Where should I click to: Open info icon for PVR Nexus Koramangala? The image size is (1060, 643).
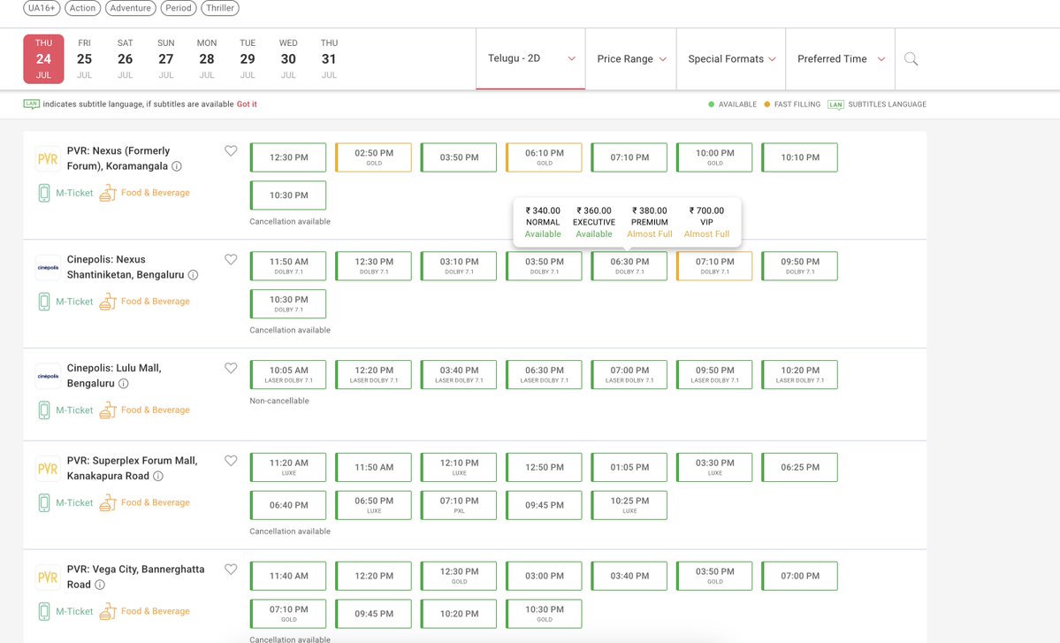(177, 166)
